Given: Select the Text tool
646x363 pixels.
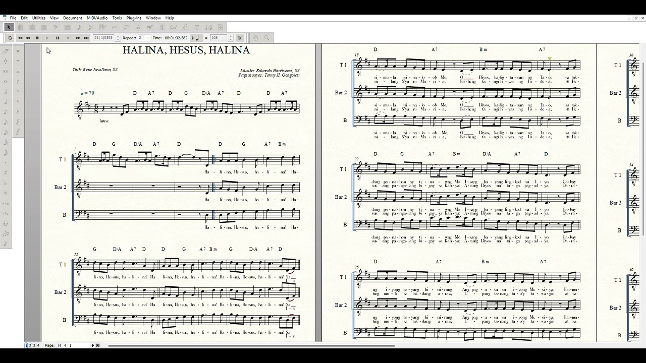Looking at the screenshot, I should (196, 27).
